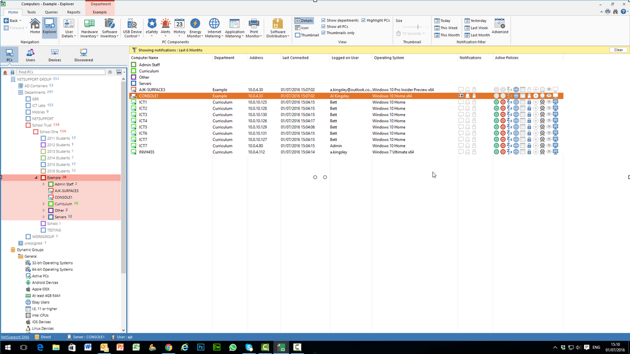Switch to Discovered view icon
The image size is (630, 354).
pos(83,55)
